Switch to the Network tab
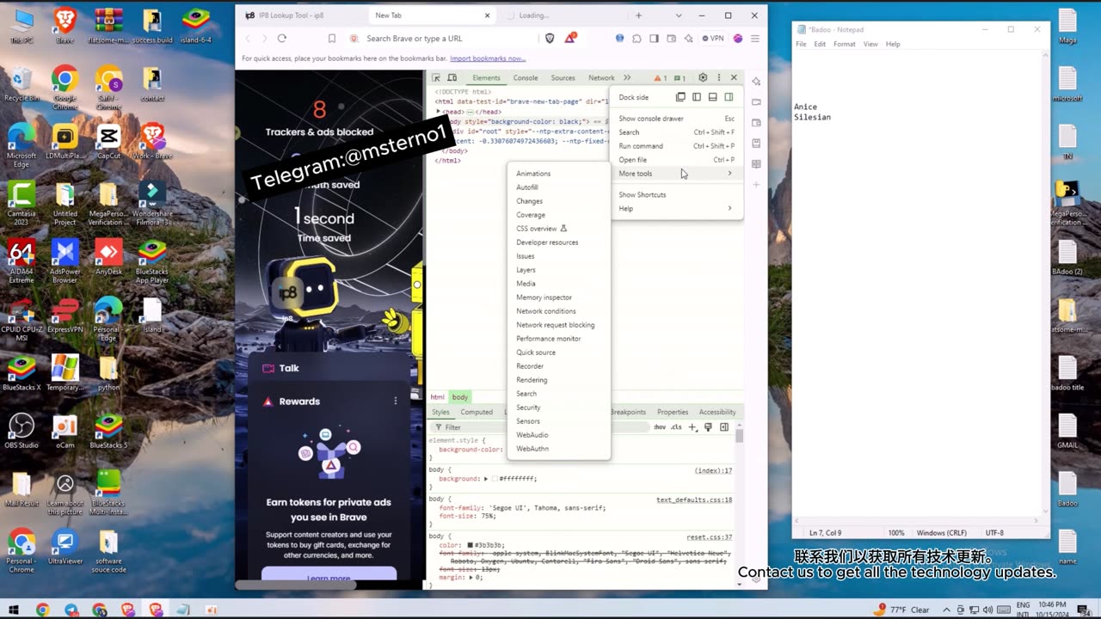This screenshot has height=619, width=1101. click(x=601, y=77)
